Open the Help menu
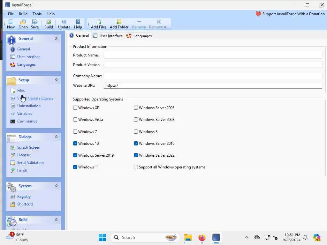Image resolution: width=327 pixels, height=245 pixels. coord(50,14)
